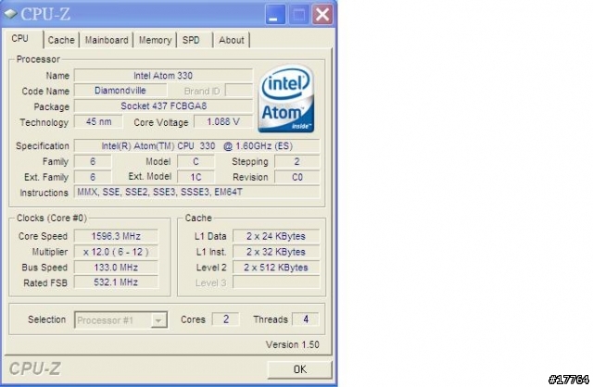Open the Mainboard tab
This screenshot has height=387, width=593.
tap(107, 40)
